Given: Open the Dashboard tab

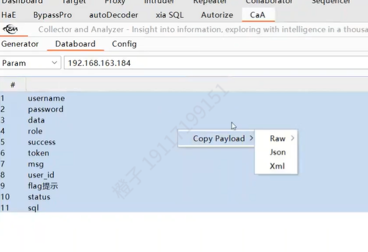Looking at the screenshot, I should coord(22,2).
